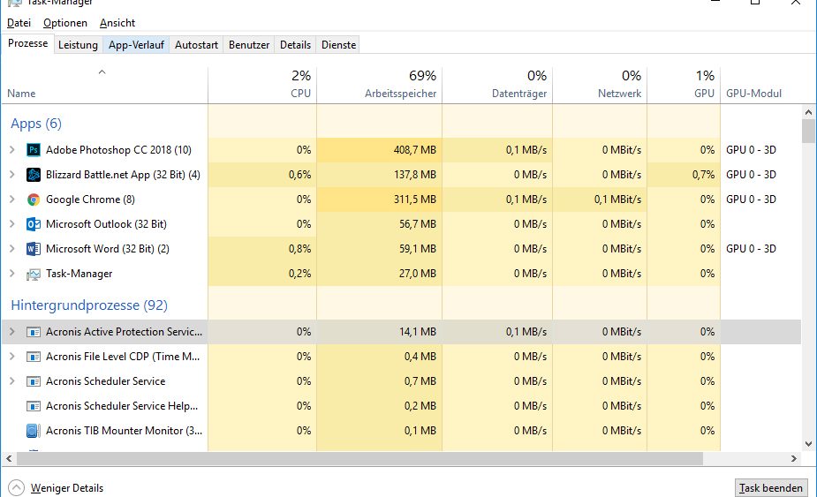This screenshot has height=497, width=817.
Task: Click the Adobe Photoshop CC 2018 icon
Action: coord(34,150)
